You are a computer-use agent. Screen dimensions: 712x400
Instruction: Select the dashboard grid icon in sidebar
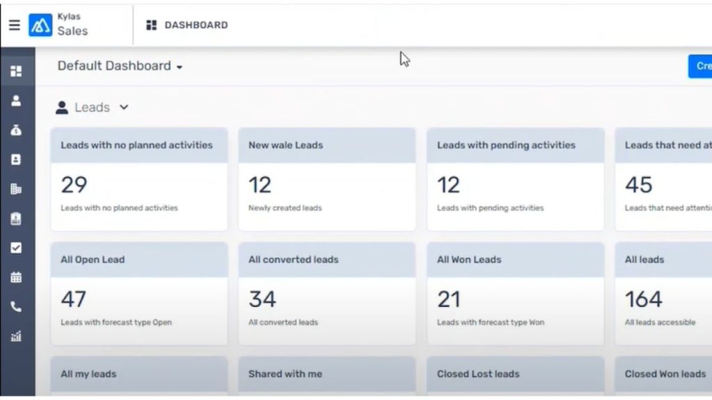pyautogui.click(x=16, y=71)
